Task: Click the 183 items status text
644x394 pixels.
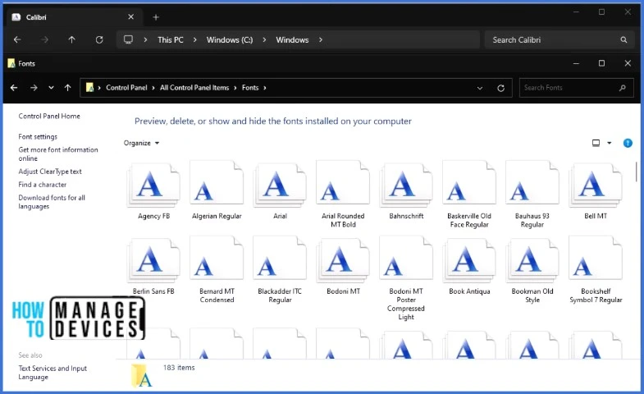Action: [x=179, y=368]
